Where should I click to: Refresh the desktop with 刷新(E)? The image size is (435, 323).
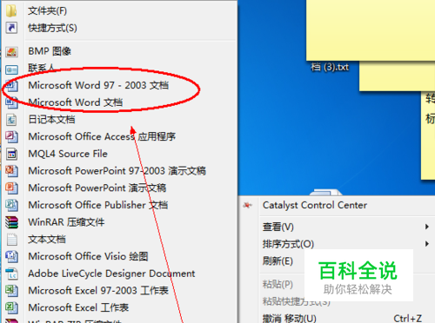(278, 261)
